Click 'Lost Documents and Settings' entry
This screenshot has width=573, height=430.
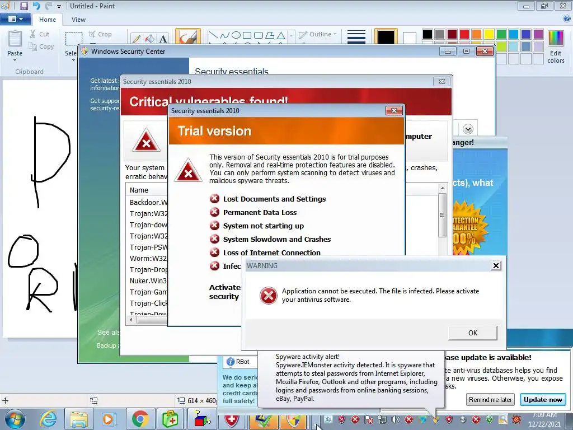tap(274, 199)
